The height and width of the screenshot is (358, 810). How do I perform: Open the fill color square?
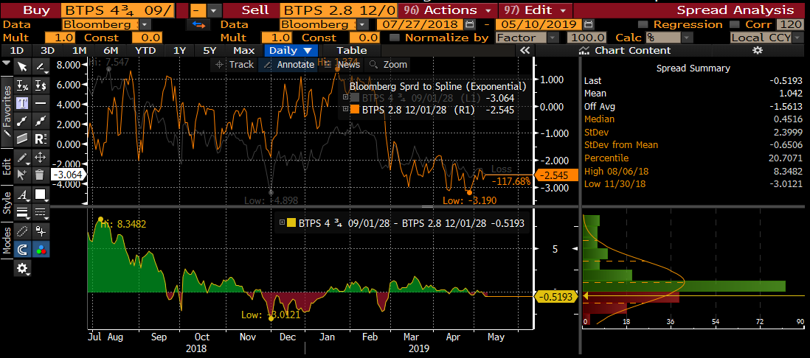41,194
